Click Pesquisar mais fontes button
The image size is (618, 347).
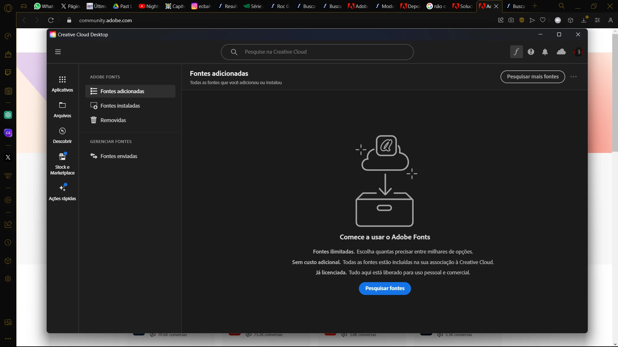532,76
